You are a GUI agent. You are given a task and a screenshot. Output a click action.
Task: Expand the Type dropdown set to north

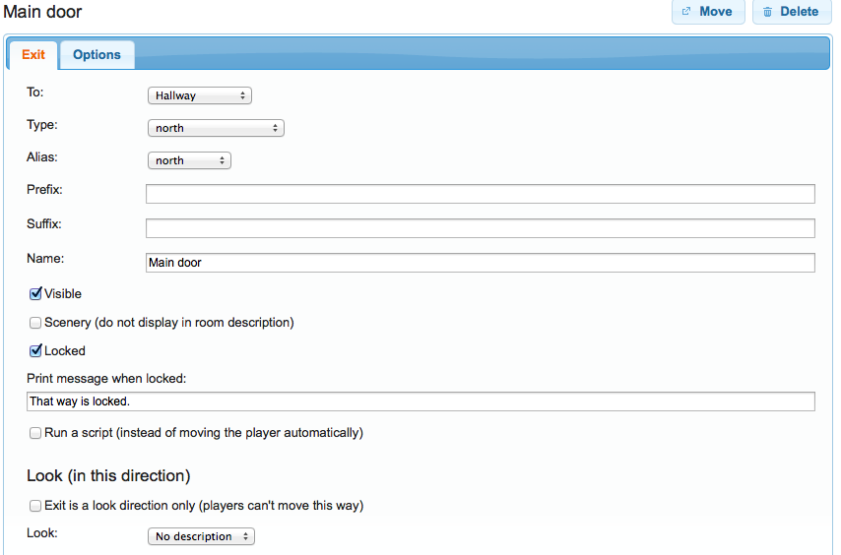coord(216,128)
